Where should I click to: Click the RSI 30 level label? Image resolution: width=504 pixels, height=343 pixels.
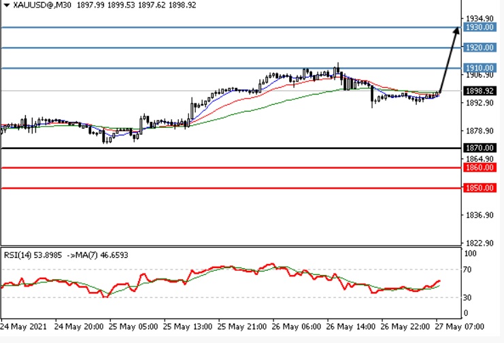(x=467, y=297)
